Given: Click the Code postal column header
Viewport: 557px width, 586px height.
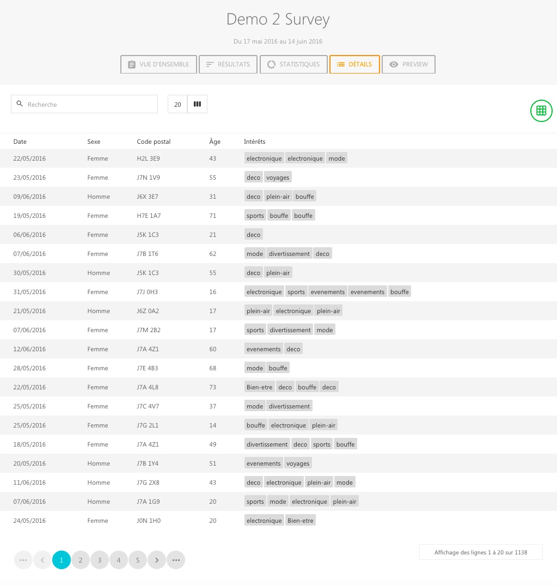Looking at the screenshot, I should tap(154, 142).
